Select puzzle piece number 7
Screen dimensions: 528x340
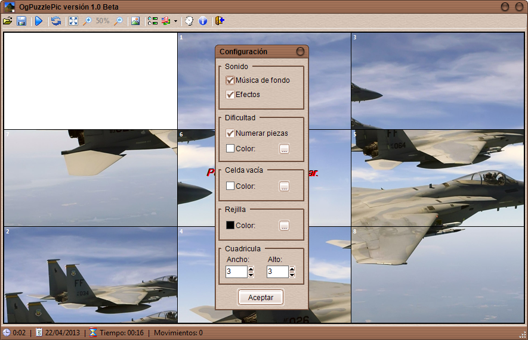(x=91, y=178)
